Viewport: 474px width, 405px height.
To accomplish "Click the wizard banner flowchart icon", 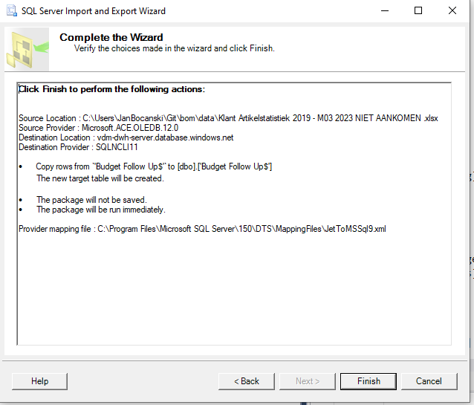I will [27, 49].
